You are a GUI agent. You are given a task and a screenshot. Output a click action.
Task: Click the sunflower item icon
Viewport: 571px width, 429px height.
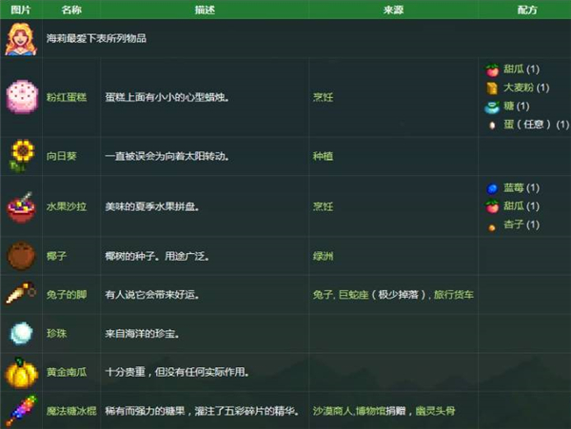[x=21, y=154]
